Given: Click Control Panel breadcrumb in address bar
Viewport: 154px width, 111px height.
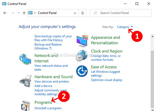Looking at the screenshot, I should click(x=47, y=13).
